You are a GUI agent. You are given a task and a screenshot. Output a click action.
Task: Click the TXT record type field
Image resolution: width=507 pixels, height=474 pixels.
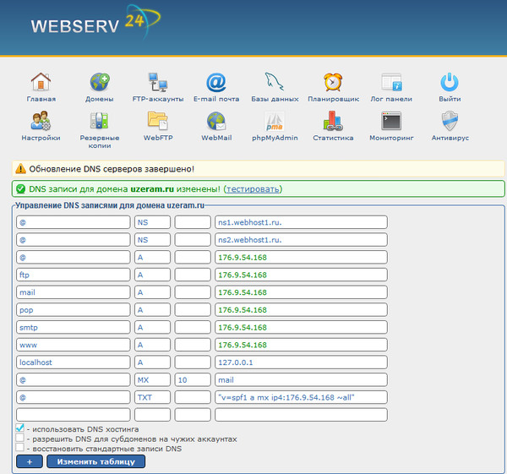(153, 397)
